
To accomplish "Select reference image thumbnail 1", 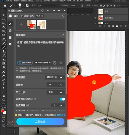I will tap(31, 25).
